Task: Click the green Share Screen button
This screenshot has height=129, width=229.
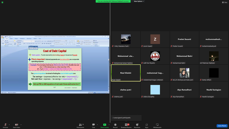Action: 104,125
